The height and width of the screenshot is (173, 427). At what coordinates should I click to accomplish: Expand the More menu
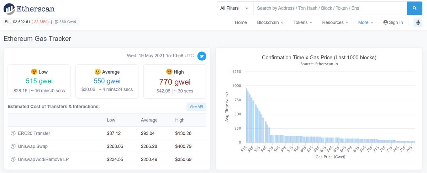[365, 22]
